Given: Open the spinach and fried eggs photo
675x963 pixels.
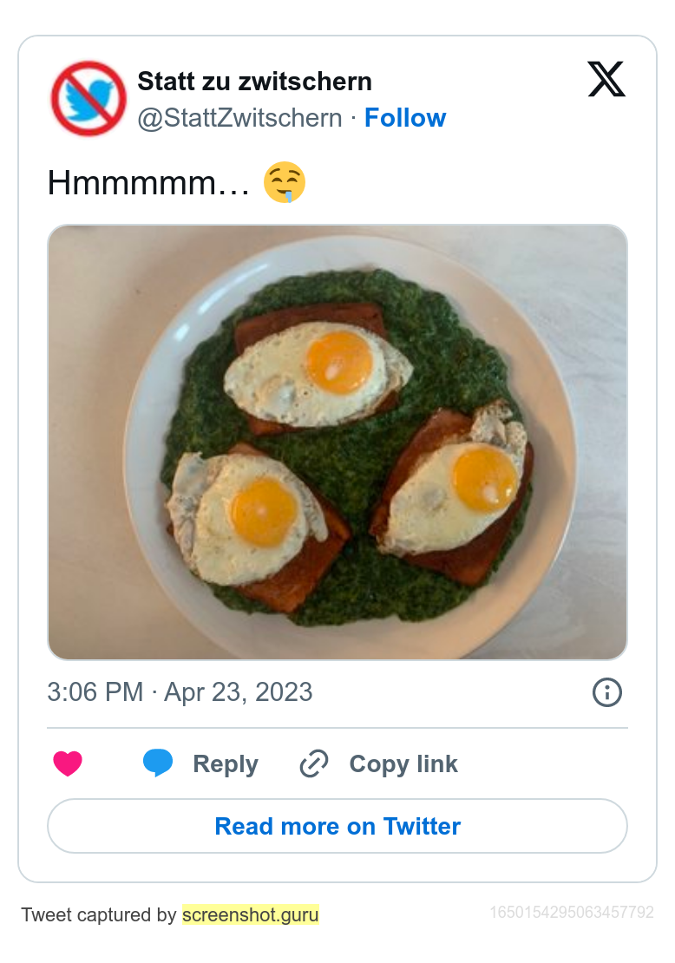Looking at the screenshot, I should pos(337,442).
